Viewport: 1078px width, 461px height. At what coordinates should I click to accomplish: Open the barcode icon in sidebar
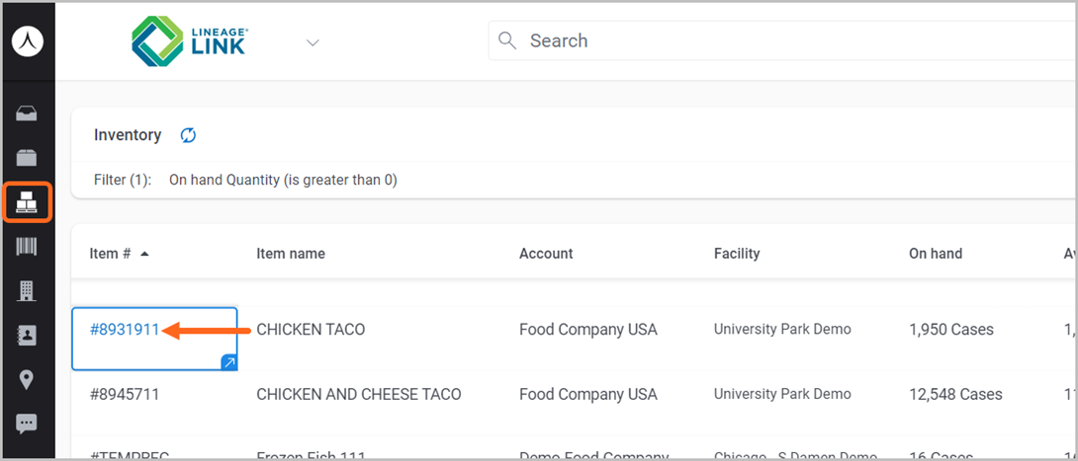point(27,247)
